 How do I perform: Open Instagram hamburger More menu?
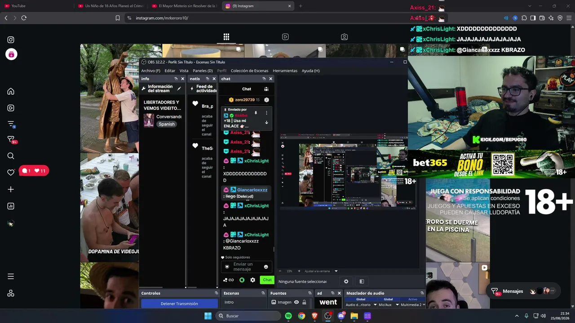11,276
